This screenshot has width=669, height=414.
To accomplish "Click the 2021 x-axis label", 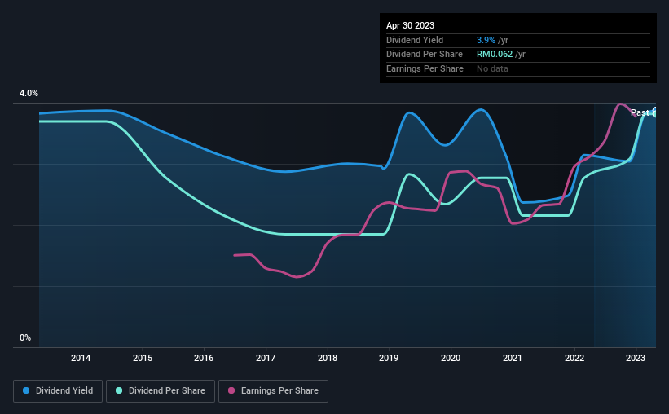I will coord(513,358).
